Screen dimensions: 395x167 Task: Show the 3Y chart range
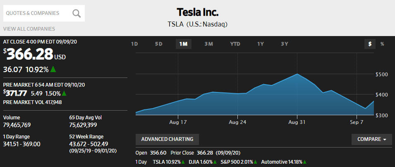click(x=285, y=44)
